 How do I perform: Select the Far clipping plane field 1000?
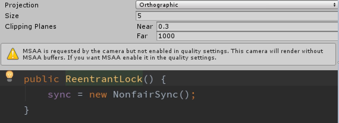247,36
